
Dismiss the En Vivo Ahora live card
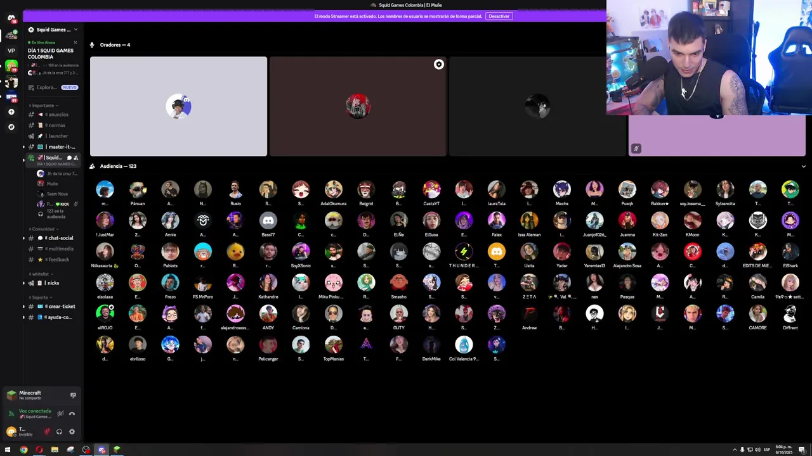coord(75,42)
